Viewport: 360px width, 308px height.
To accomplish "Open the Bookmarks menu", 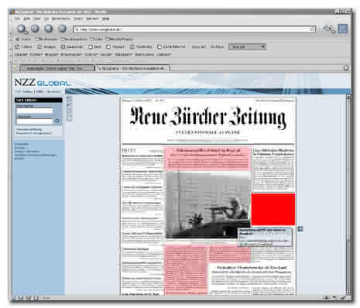I will tap(61, 19).
